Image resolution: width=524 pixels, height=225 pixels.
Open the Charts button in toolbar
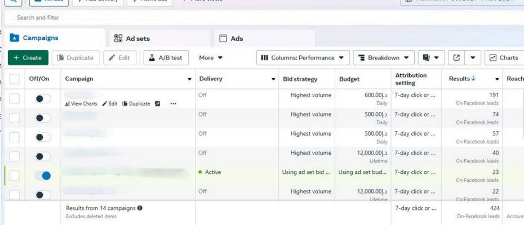[504, 58]
